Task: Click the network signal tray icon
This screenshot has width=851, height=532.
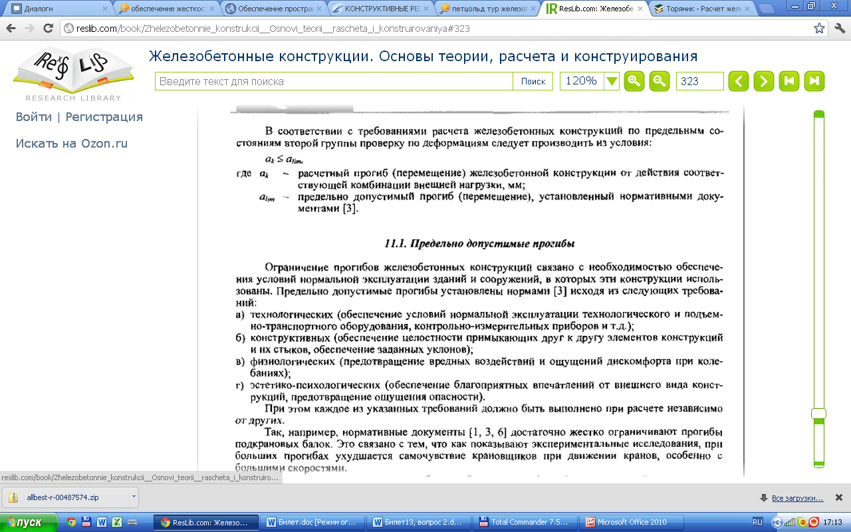Action: click(x=790, y=522)
